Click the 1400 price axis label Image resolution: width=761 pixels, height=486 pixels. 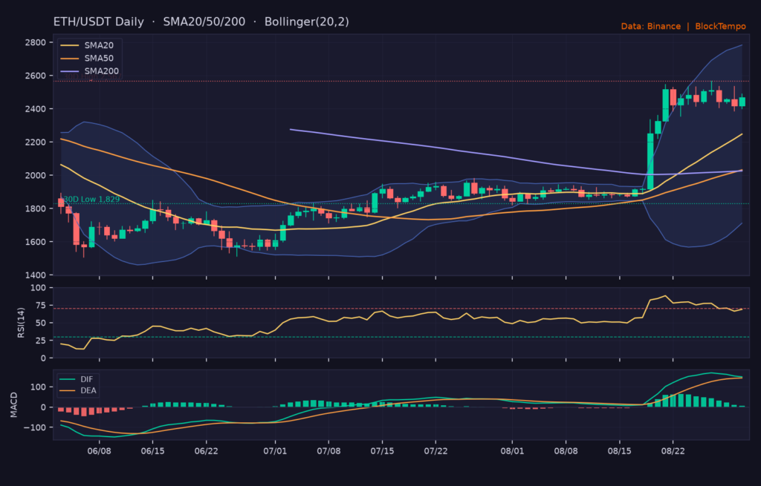(x=36, y=275)
